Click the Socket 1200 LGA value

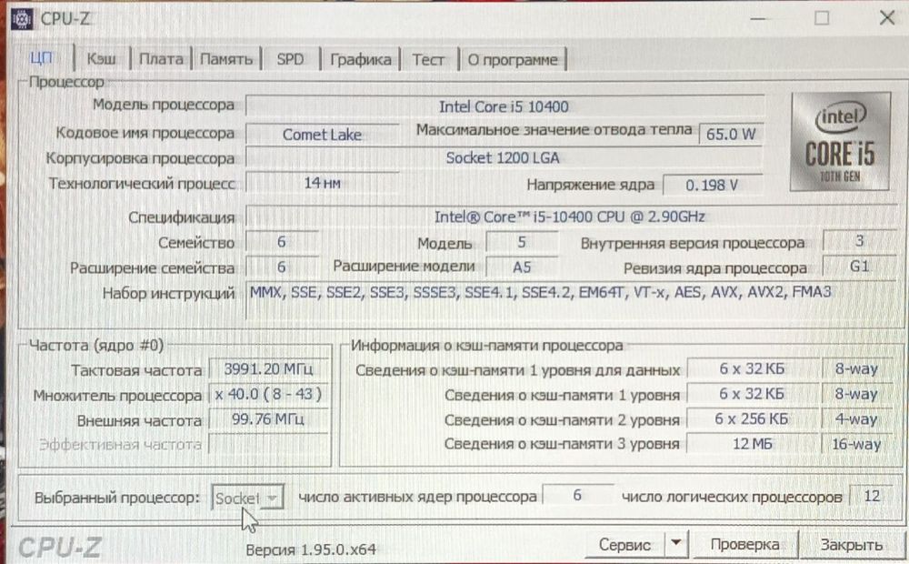pyautogui.click(x=504, y=157)
